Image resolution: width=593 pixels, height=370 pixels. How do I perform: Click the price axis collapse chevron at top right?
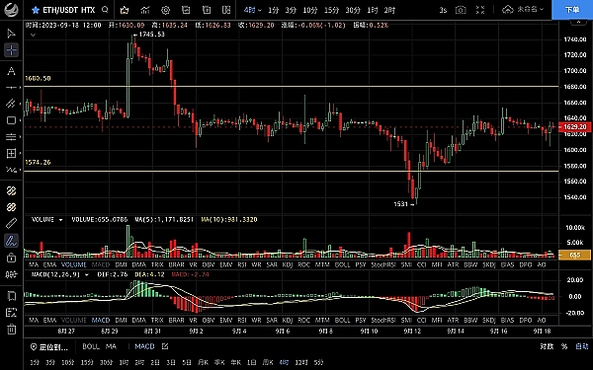click(578, 23)
